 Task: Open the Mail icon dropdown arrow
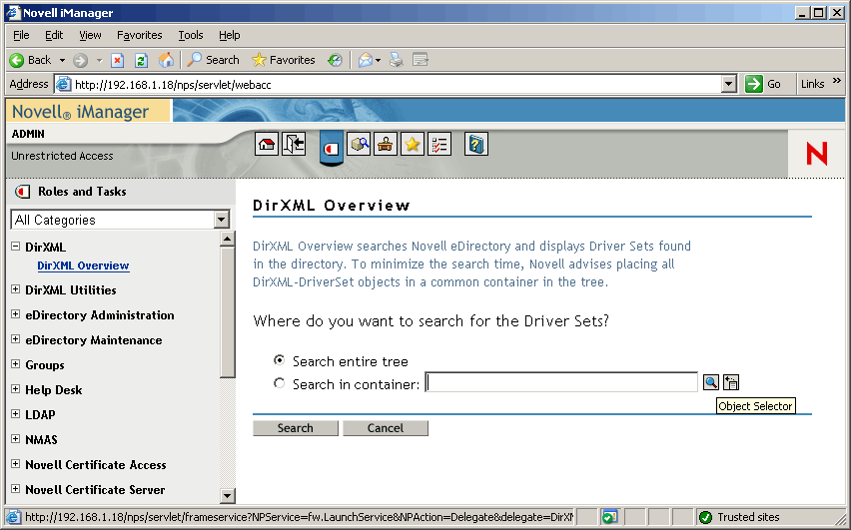[378, 60]
